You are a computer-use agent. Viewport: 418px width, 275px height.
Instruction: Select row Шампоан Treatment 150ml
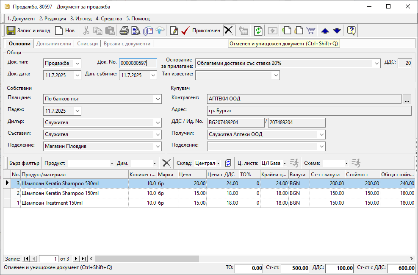(209, 203)
